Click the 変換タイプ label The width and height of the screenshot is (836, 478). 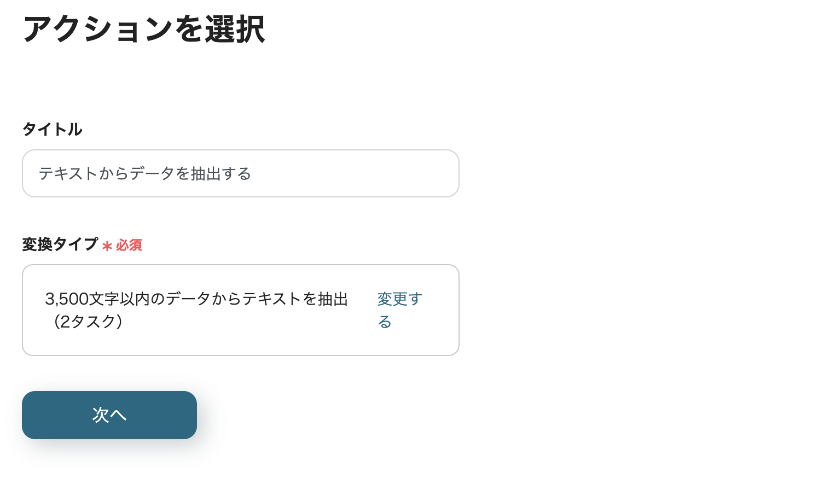click(60, 245)
